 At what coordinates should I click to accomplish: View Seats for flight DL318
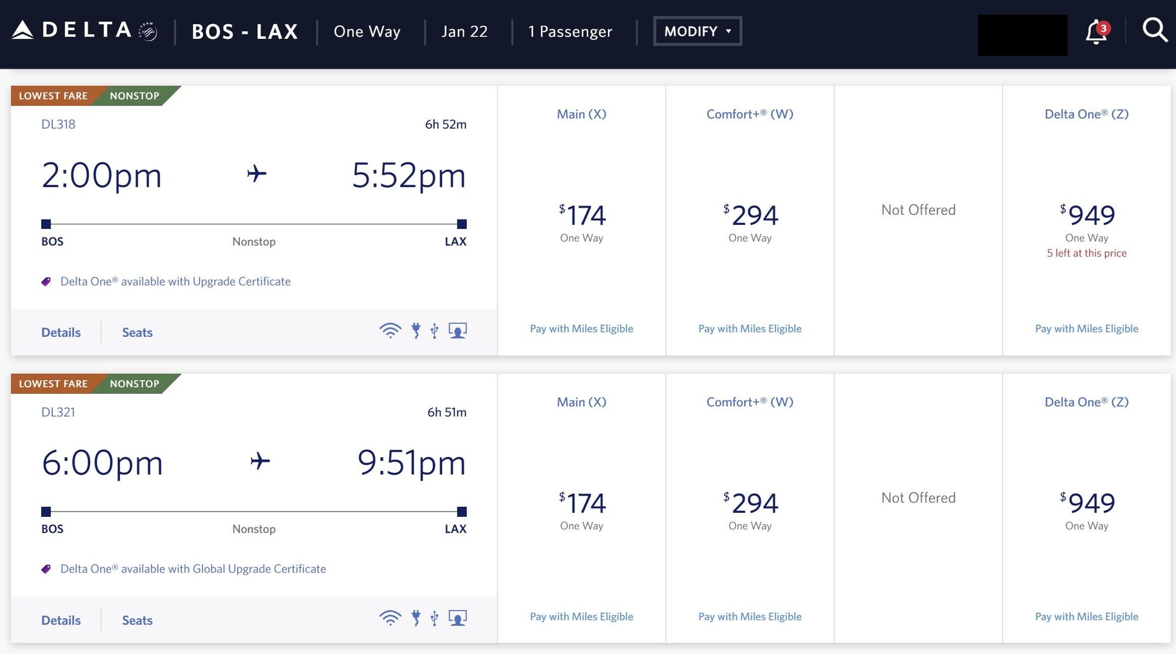click(x=137, y=333)
